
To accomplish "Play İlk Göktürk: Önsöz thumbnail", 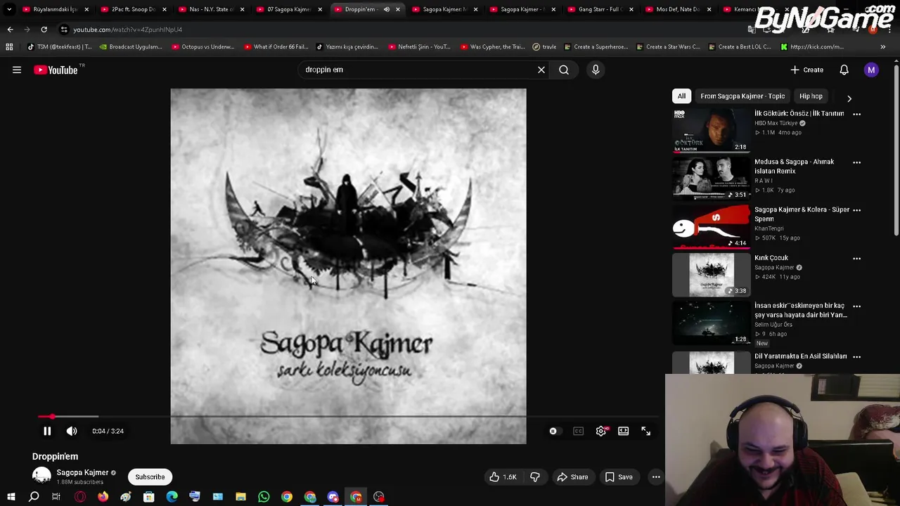I will (711, 130).
